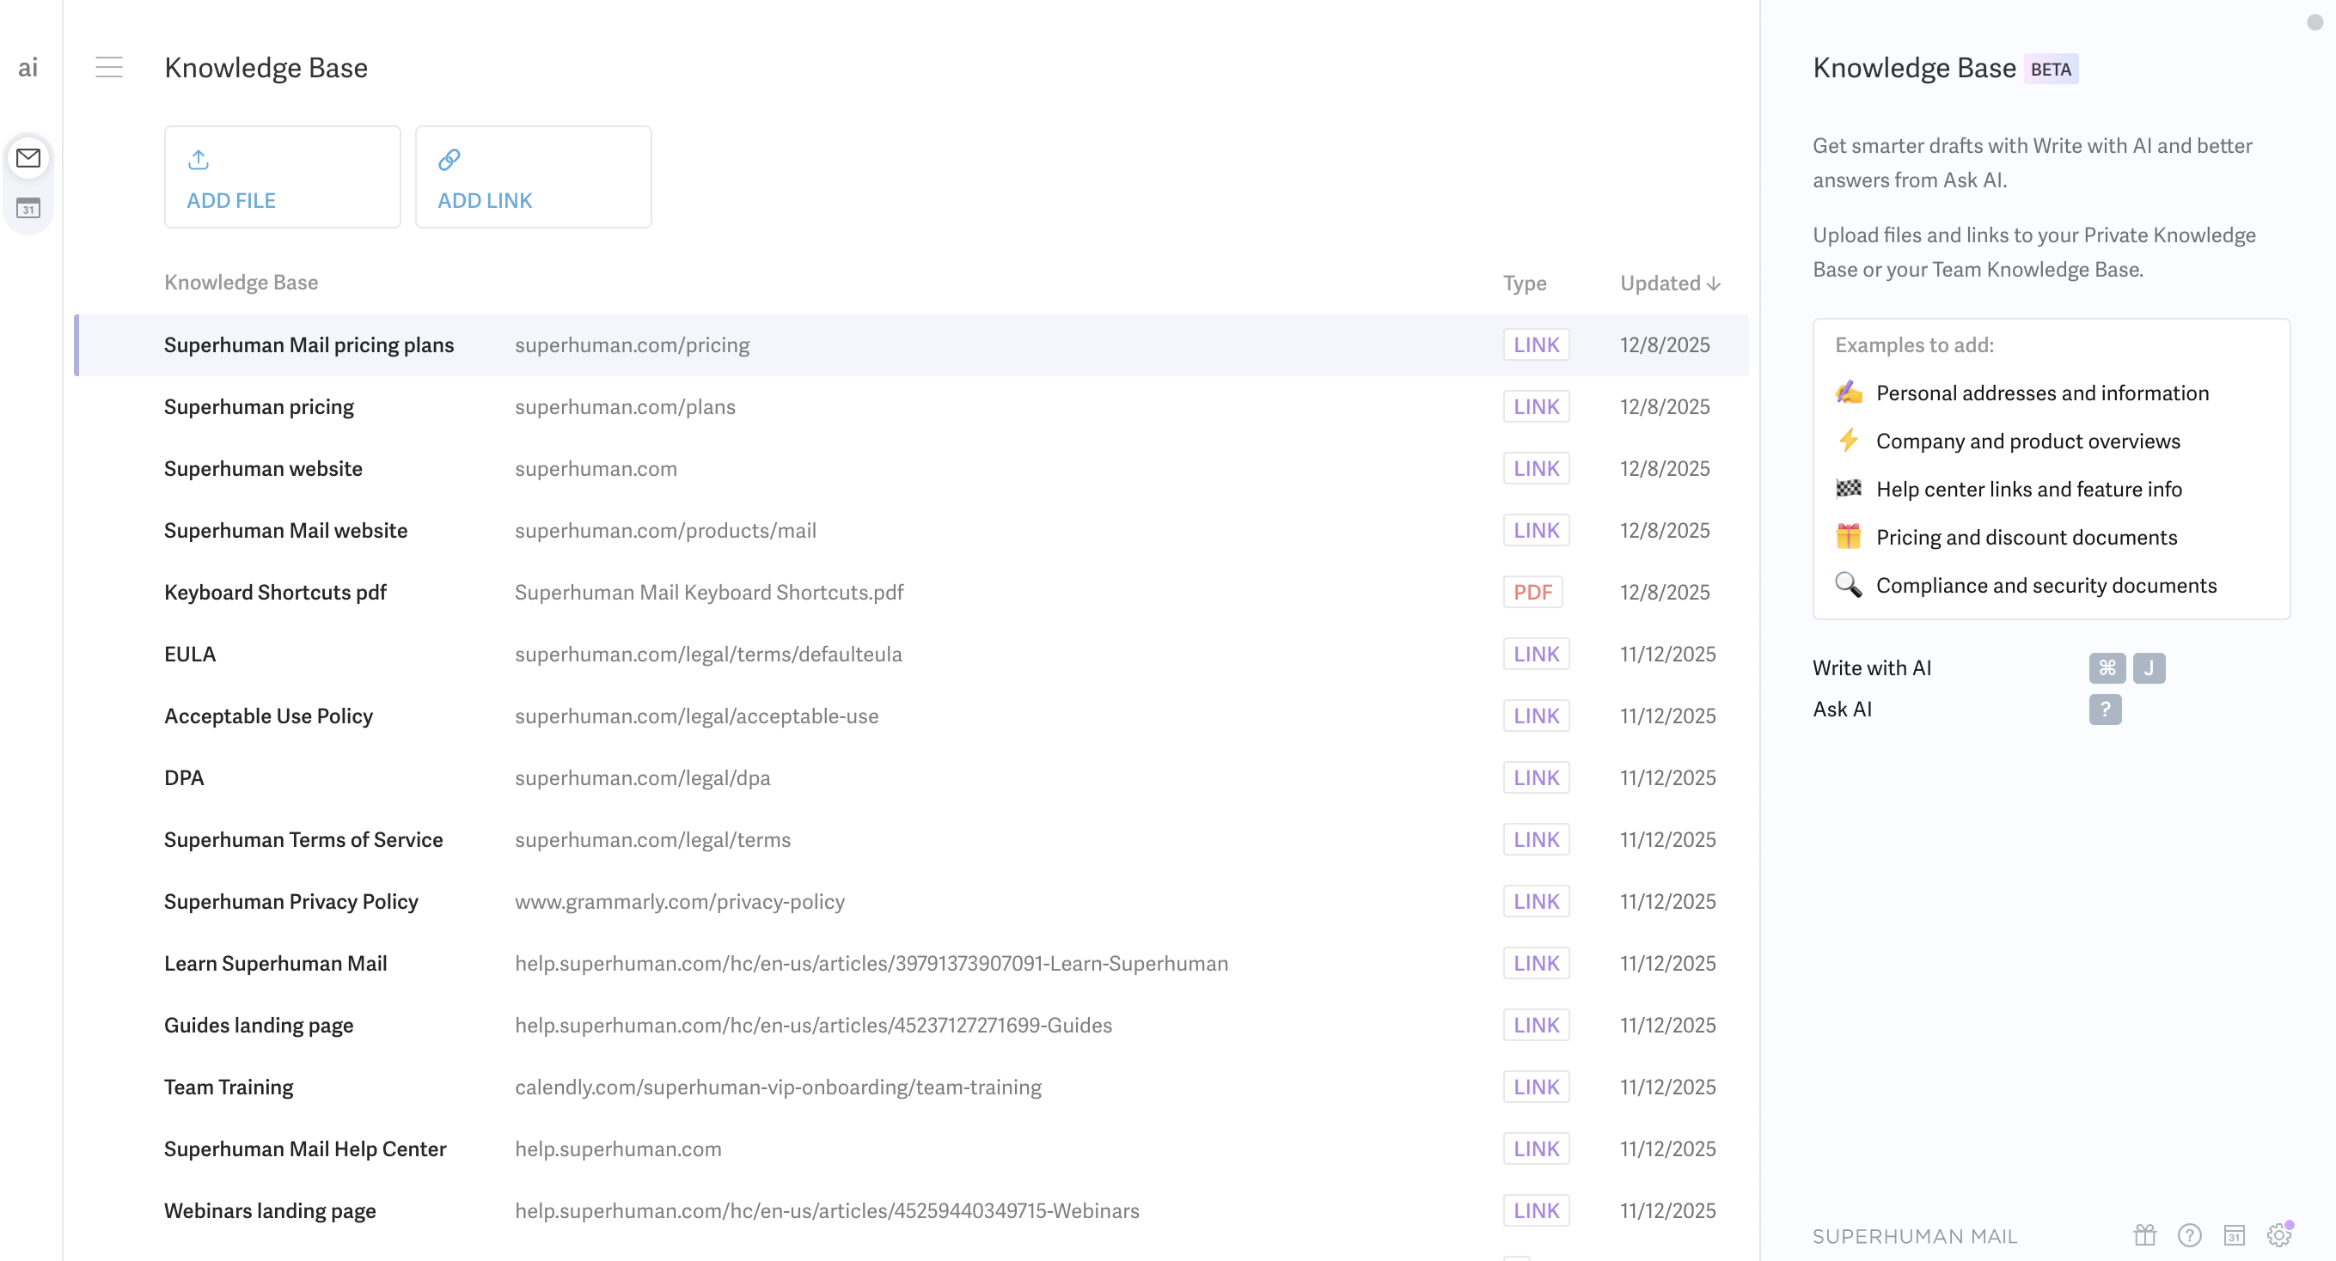Viewport: 2336px width, 1261px height.
Task: Click the lightning bolt emoji icon
Action: pos(1848,441)
